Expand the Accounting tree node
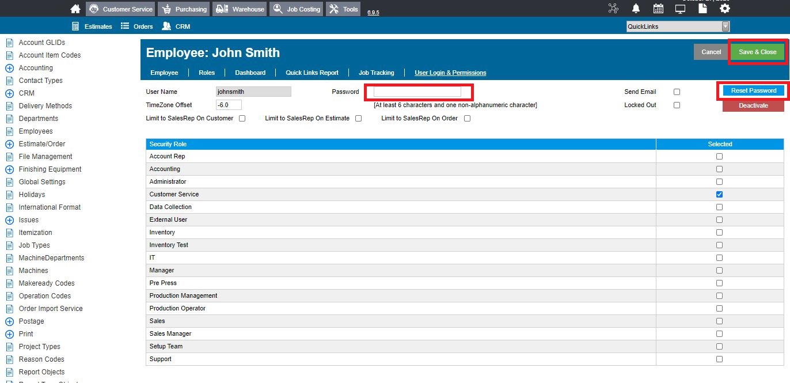This screenshot has width=790, height=383. [x=9, y=68]
